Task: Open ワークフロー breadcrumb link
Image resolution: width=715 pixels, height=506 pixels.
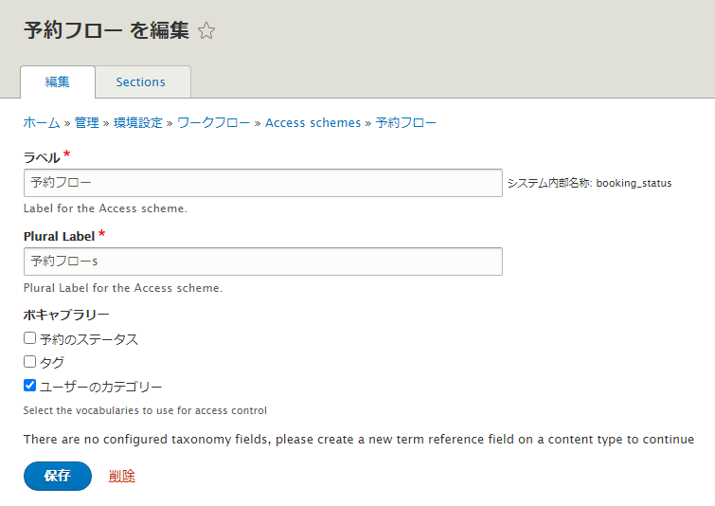Action: pos(213,123)
